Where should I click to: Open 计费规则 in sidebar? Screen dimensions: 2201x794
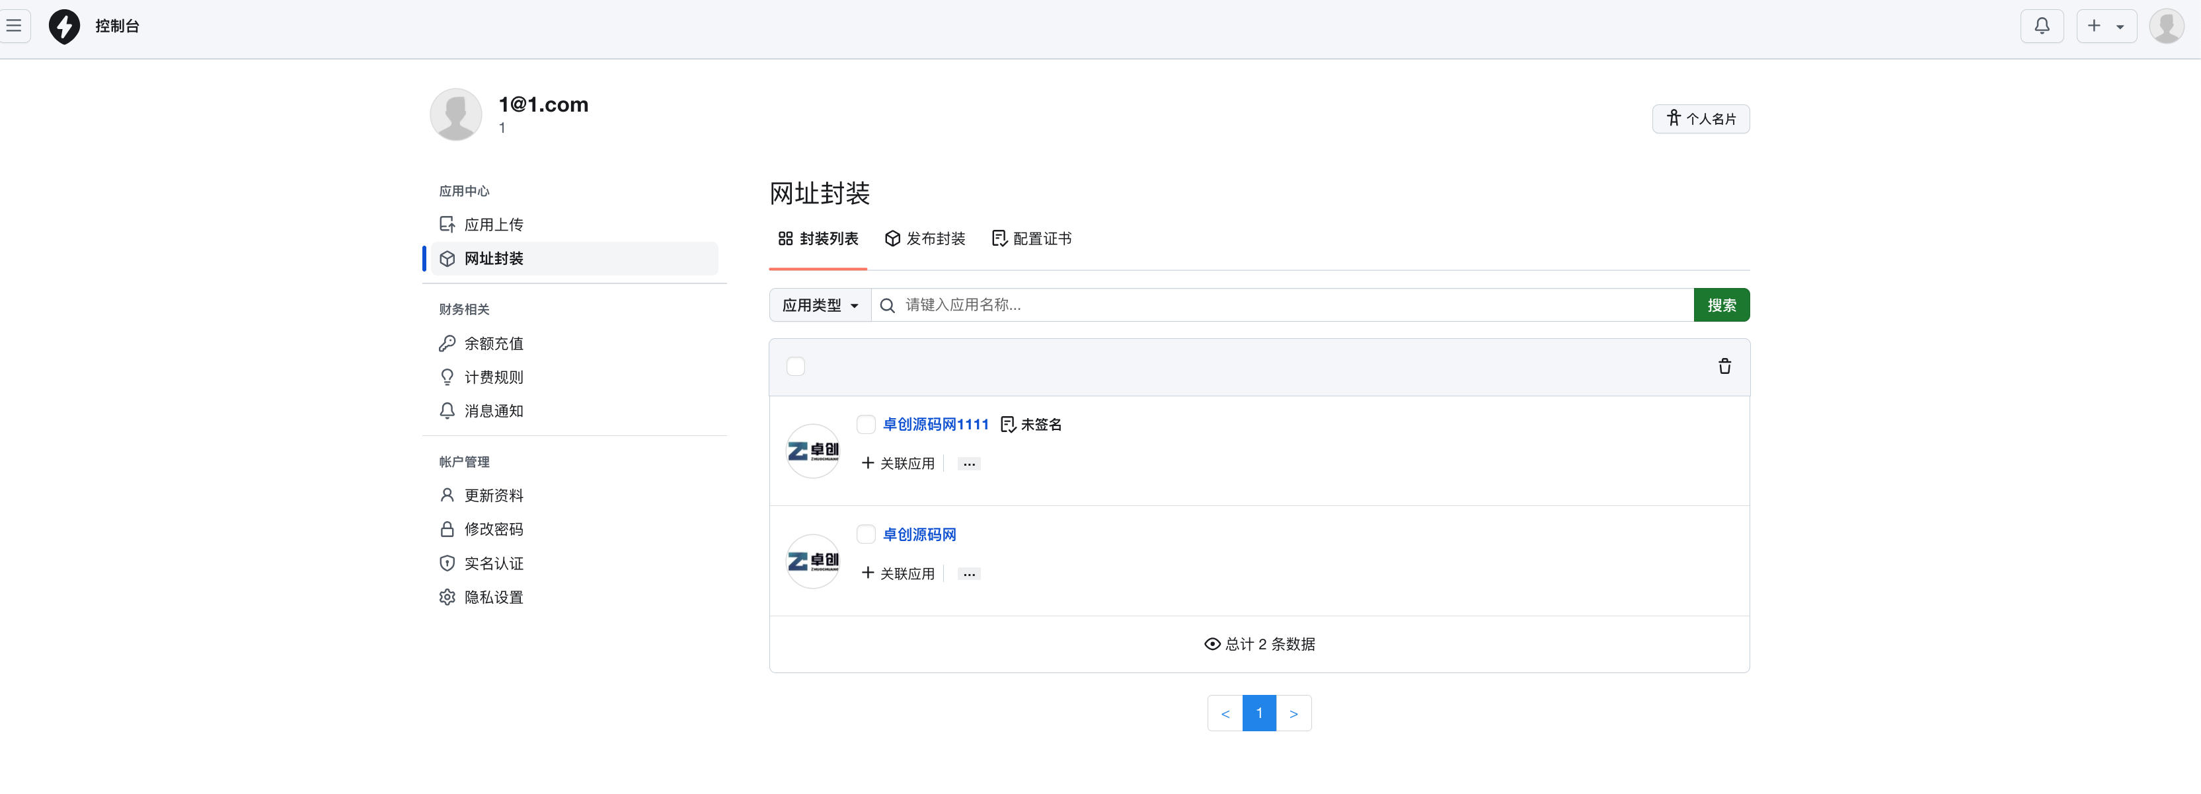coord(574,377)
